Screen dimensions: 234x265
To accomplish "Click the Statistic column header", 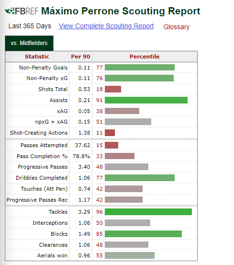I will (x=37, y=57).
